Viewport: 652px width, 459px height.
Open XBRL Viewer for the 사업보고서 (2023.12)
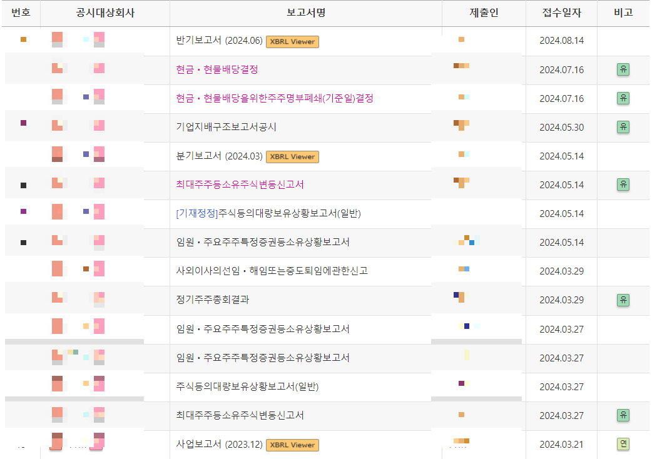pos(292,445)
